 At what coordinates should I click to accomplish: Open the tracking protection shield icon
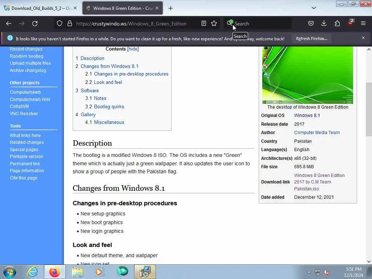pos(60,24)
